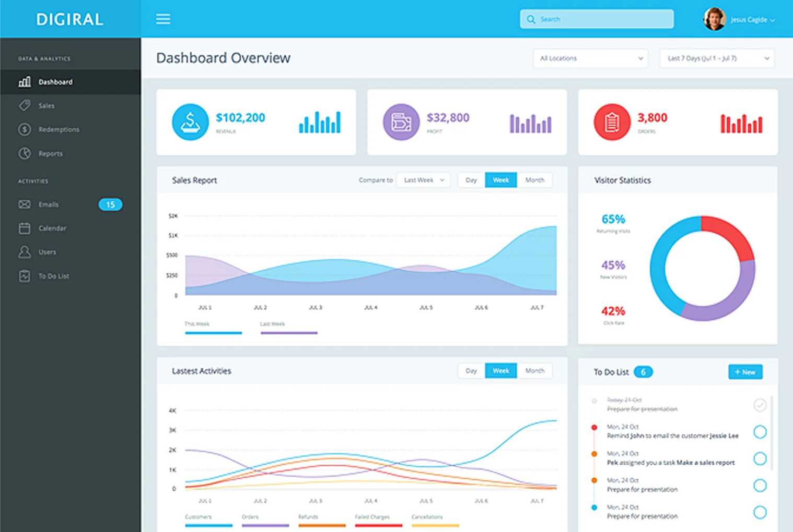Click the red orders clipboard icon
The width and height of the screenshot is (793, 532).
(612, 122)
